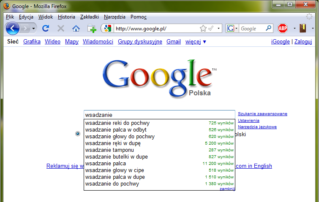Open the Mapy link
The width and height of the screenshot is (319, 202).
click(71, 42)
